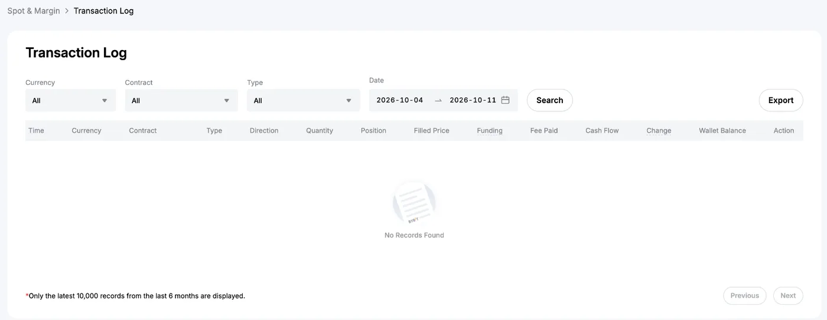
Task: Click the Type column header
Action: click(x=214, y=131)
